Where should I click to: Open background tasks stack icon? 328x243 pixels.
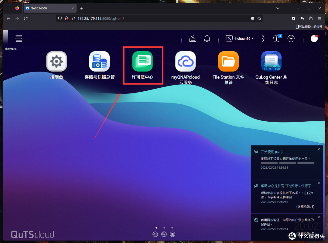[x=193, y=39]
